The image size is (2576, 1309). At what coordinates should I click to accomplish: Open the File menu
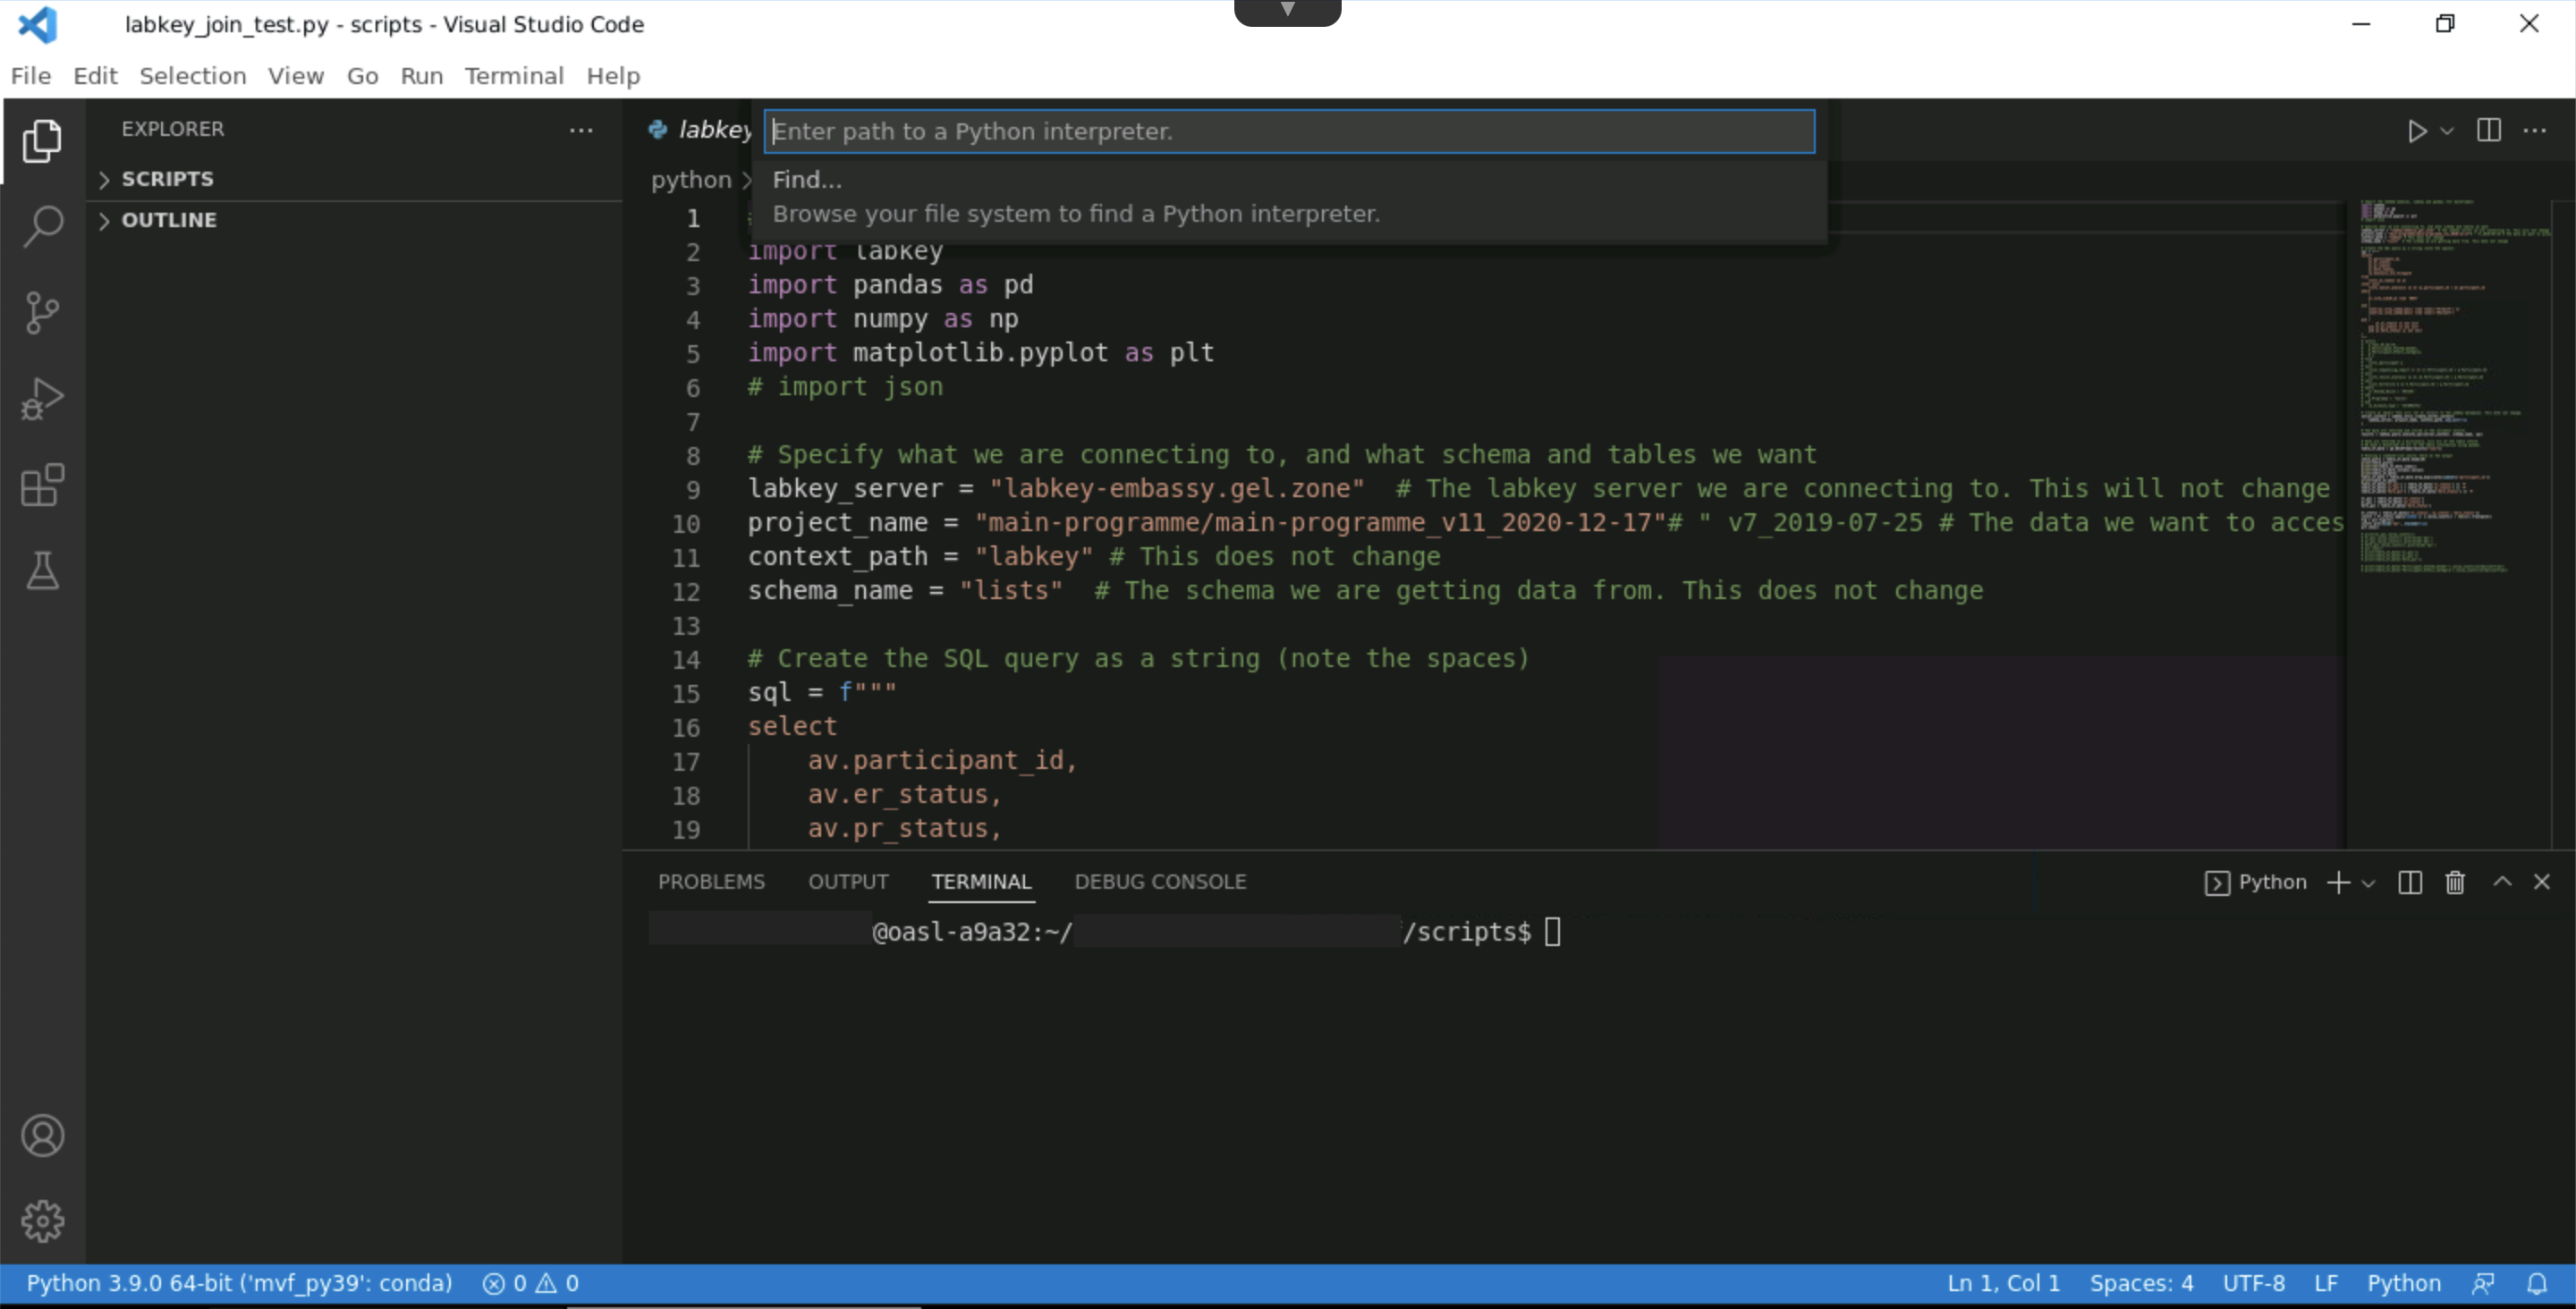(x=31, y=76)
